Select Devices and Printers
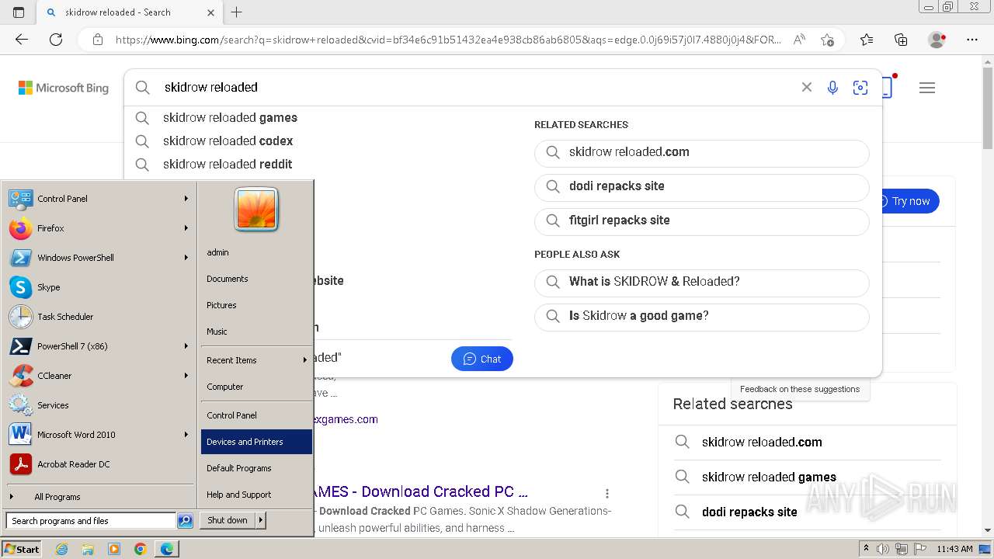The width and height of the screenshot is (994, 559). tap(256, 442)
